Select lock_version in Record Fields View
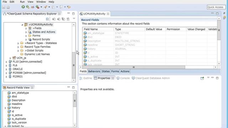 (19, 122)
